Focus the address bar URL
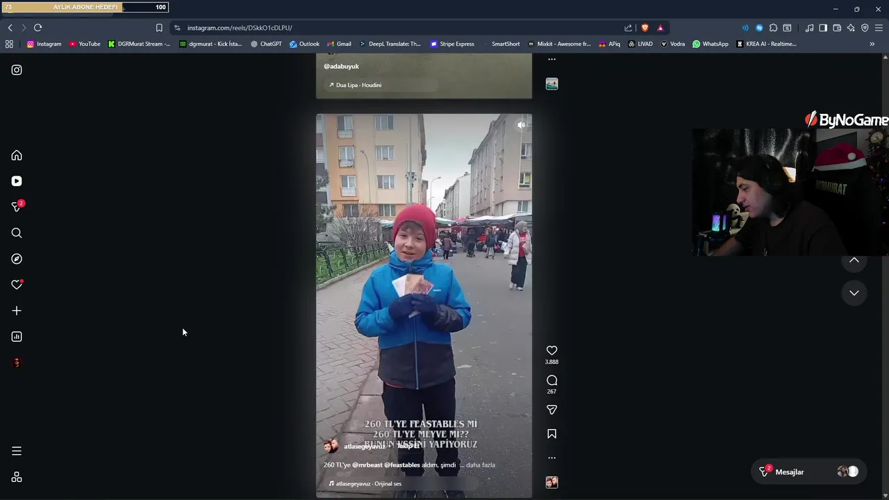The height and width of the screenshot is (500, 889). 240,28
